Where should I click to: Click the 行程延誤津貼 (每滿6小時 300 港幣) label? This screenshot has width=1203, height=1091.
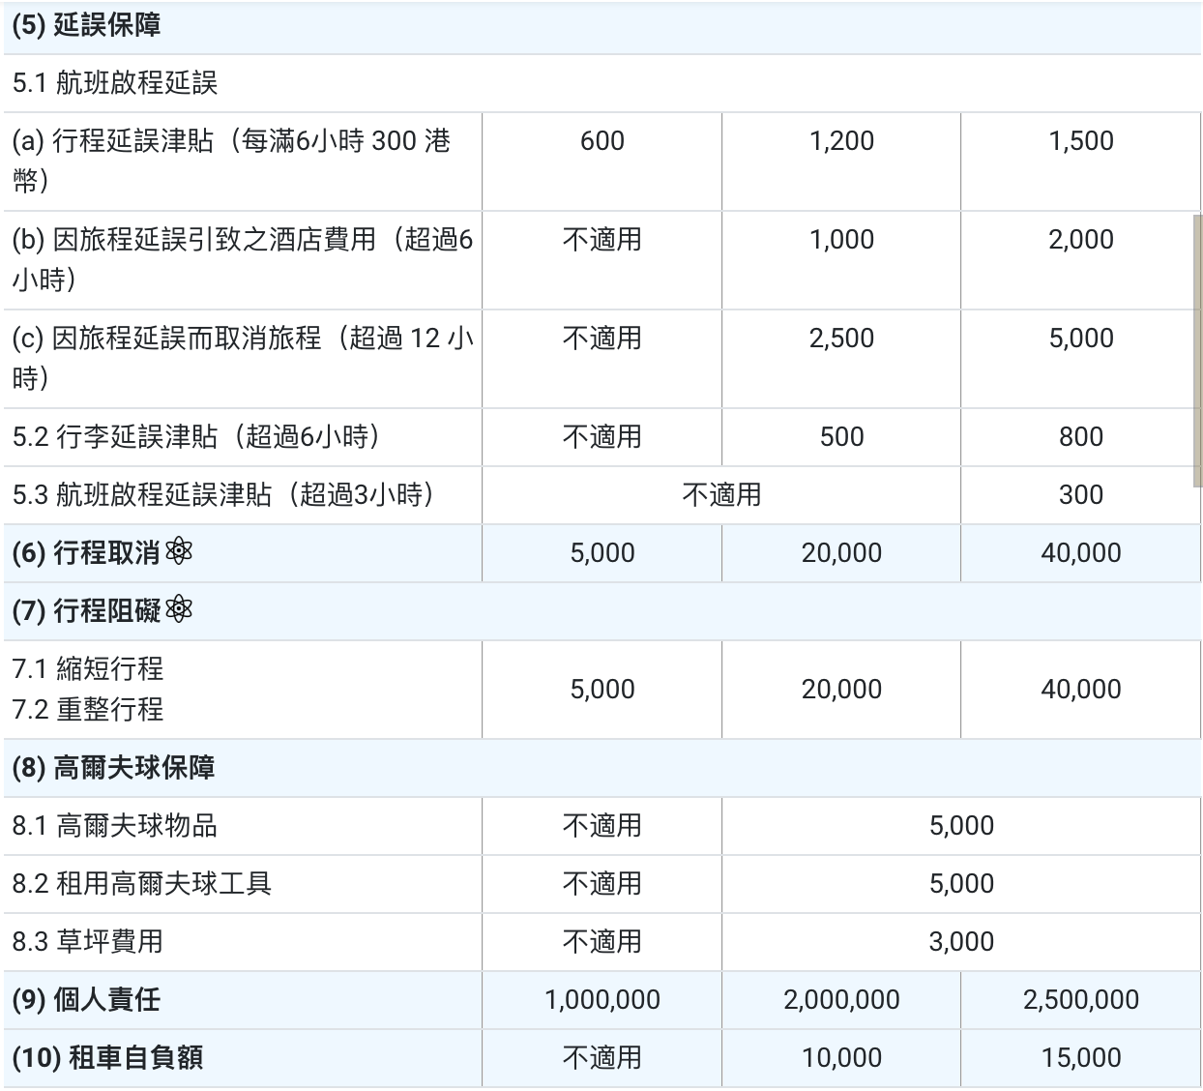[x=232, y=161]
